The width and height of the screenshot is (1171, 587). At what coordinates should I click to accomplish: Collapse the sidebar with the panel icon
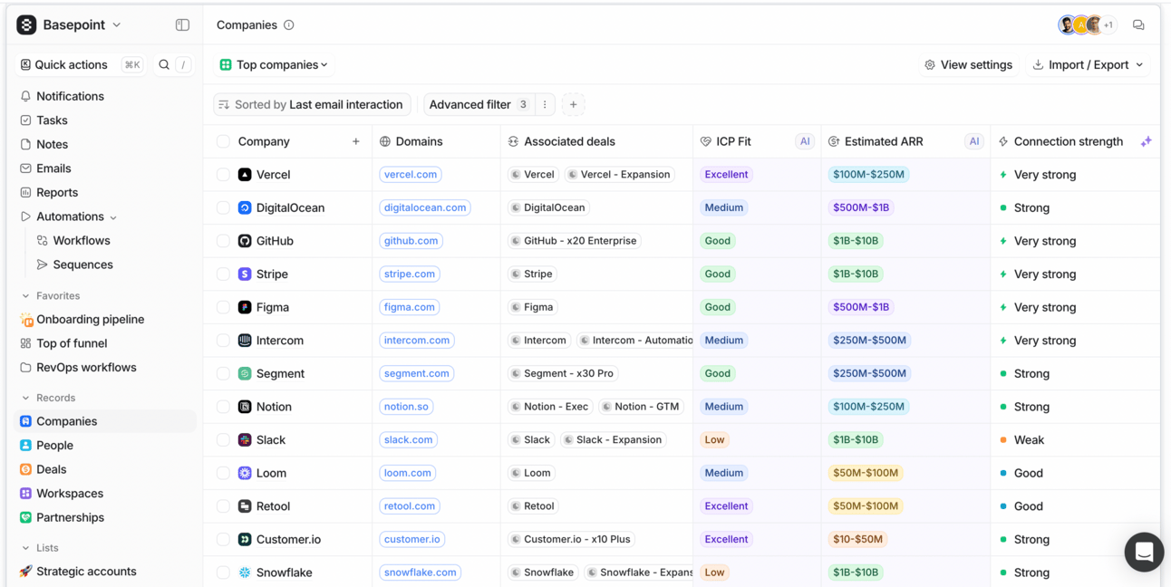pos(182,25)
